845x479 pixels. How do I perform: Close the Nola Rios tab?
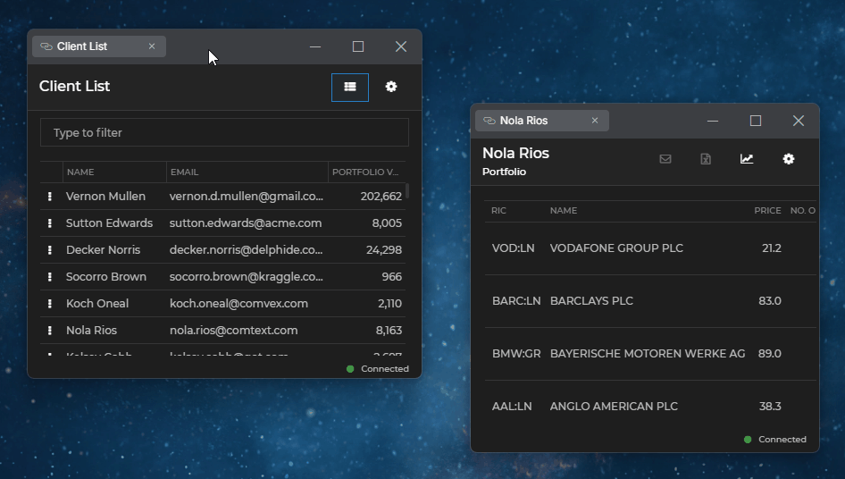(x=595, y=121)
